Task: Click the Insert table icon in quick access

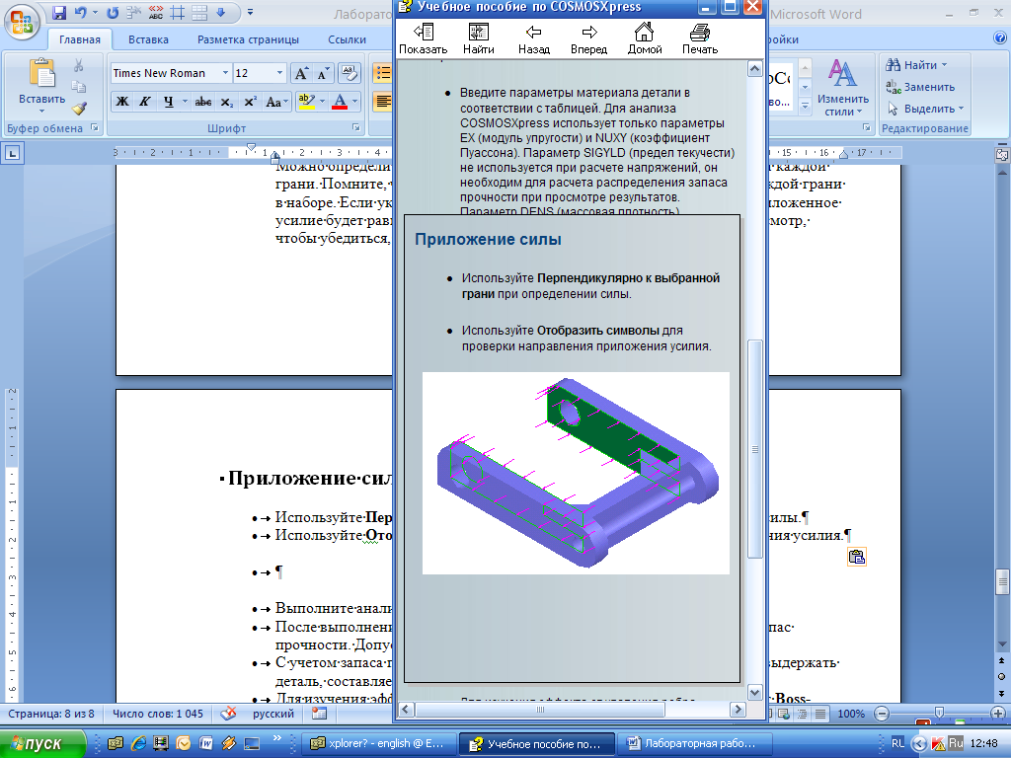Action: (x=199, y=12)
